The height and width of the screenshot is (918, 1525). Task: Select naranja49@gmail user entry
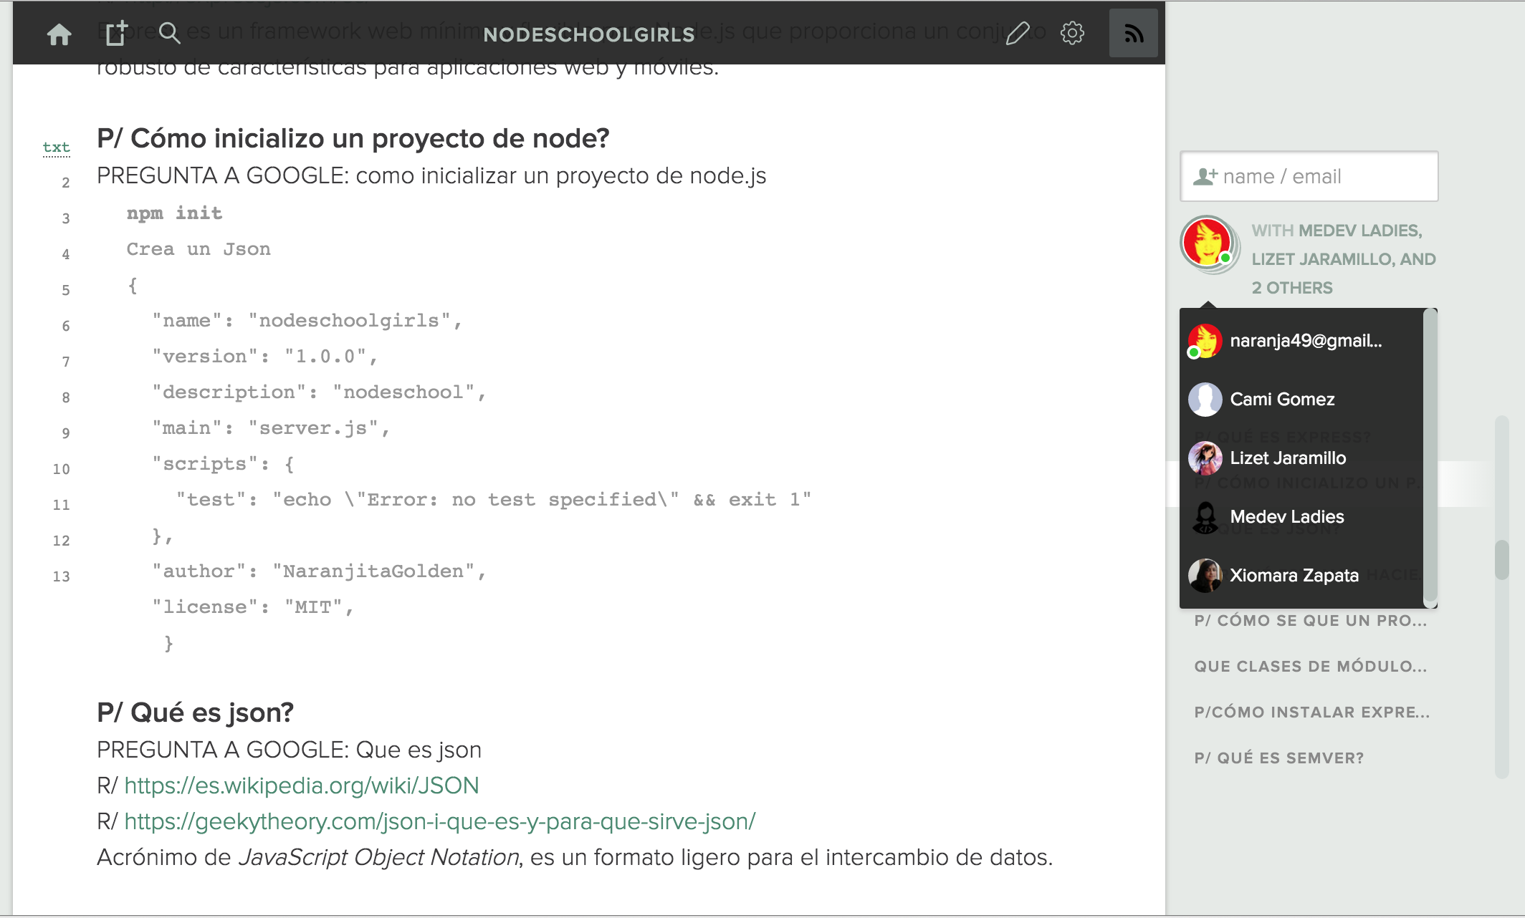point(1306,341)
